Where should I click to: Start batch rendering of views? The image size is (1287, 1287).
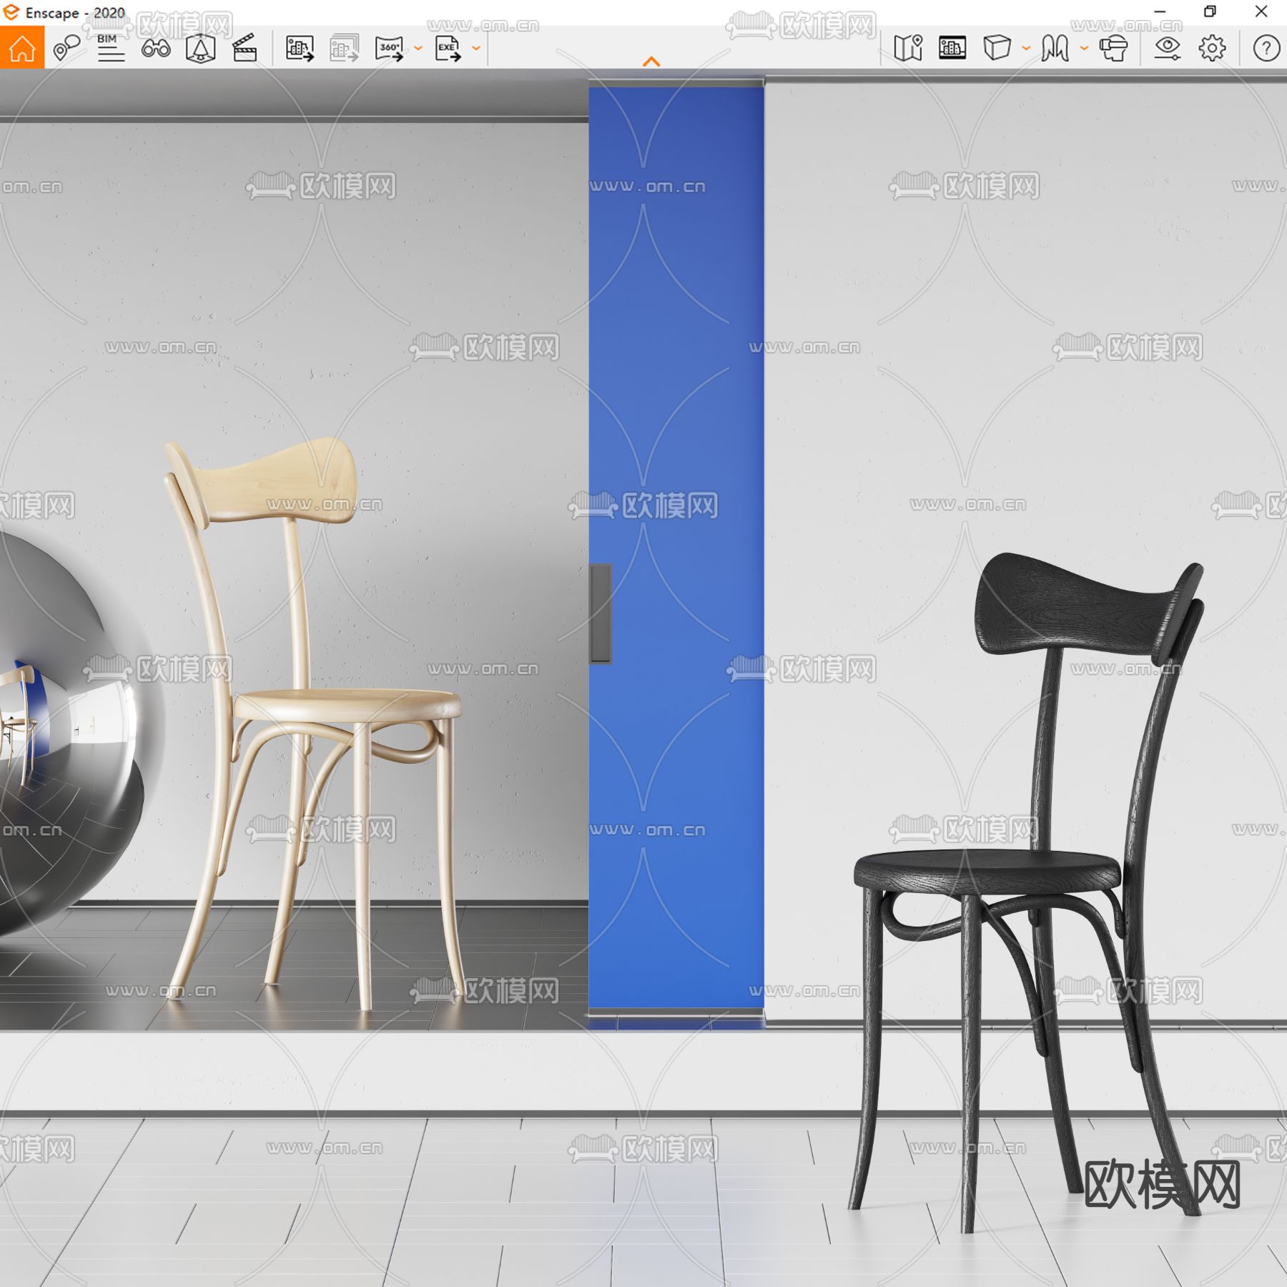coord(344,48)
